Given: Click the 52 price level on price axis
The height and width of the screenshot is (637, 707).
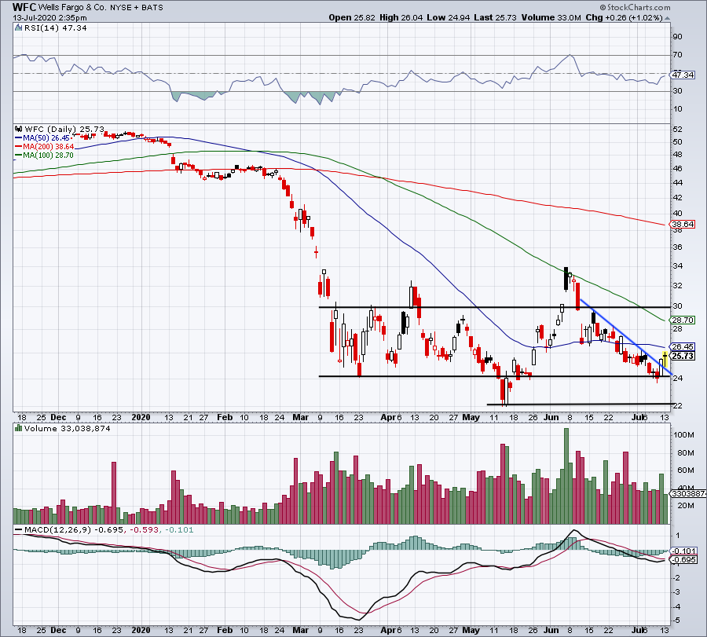Looking at the screenshot, I should [x=677, y=130].
